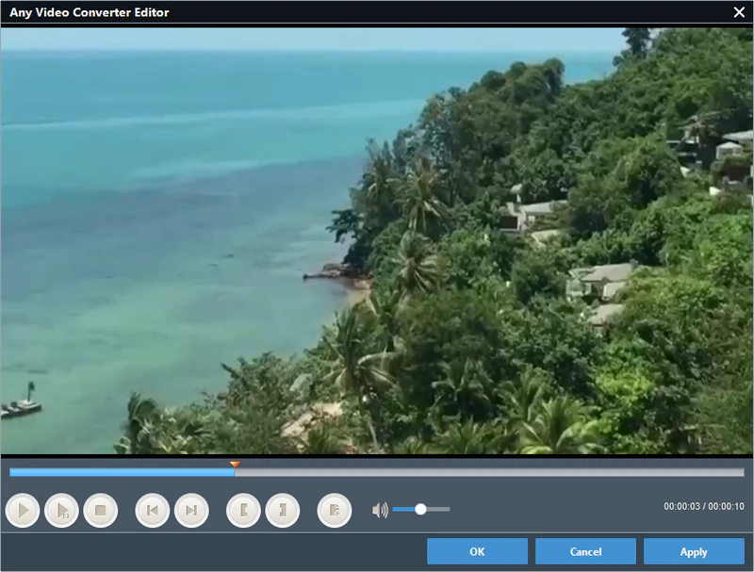Click the new segment clip icon

click(x=334, y=511)
